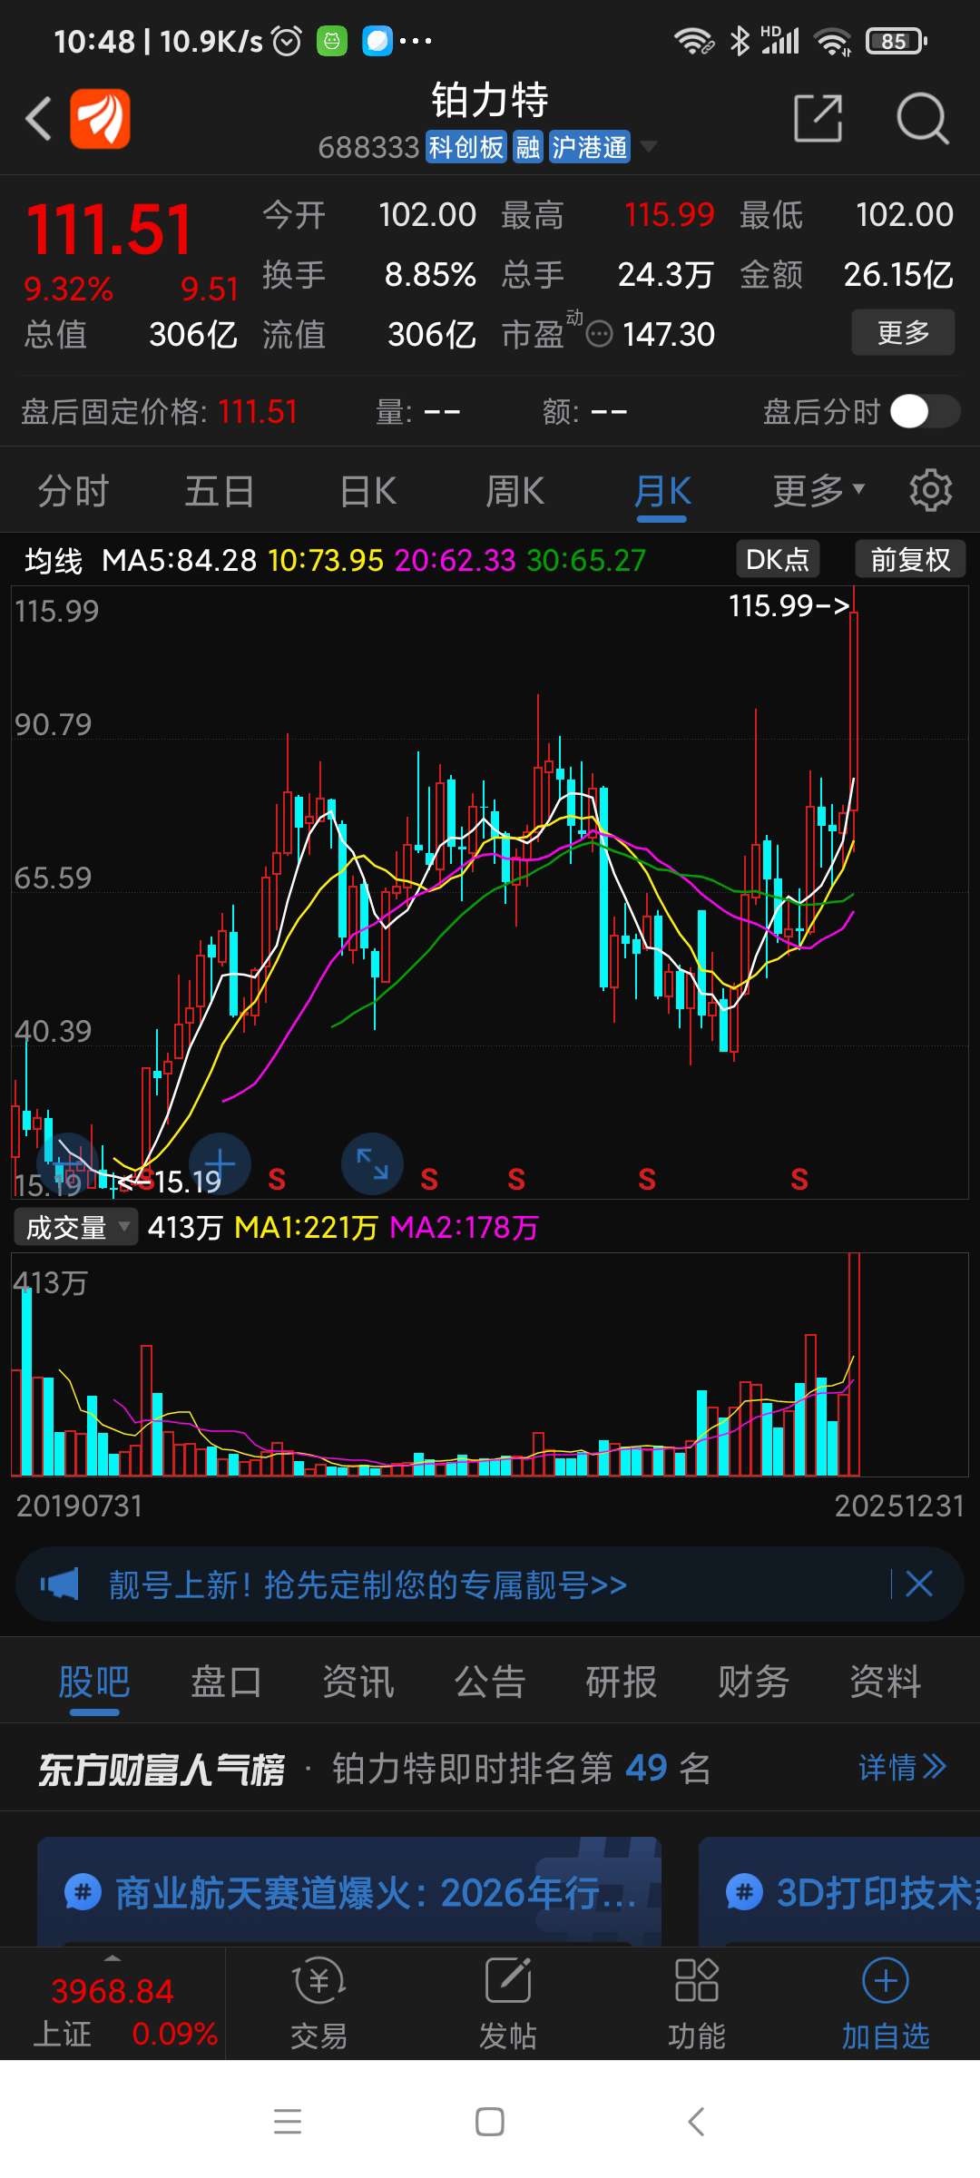
Task: Tap 东方财富人气榜 heading
Action: [x=162, y=1769]
